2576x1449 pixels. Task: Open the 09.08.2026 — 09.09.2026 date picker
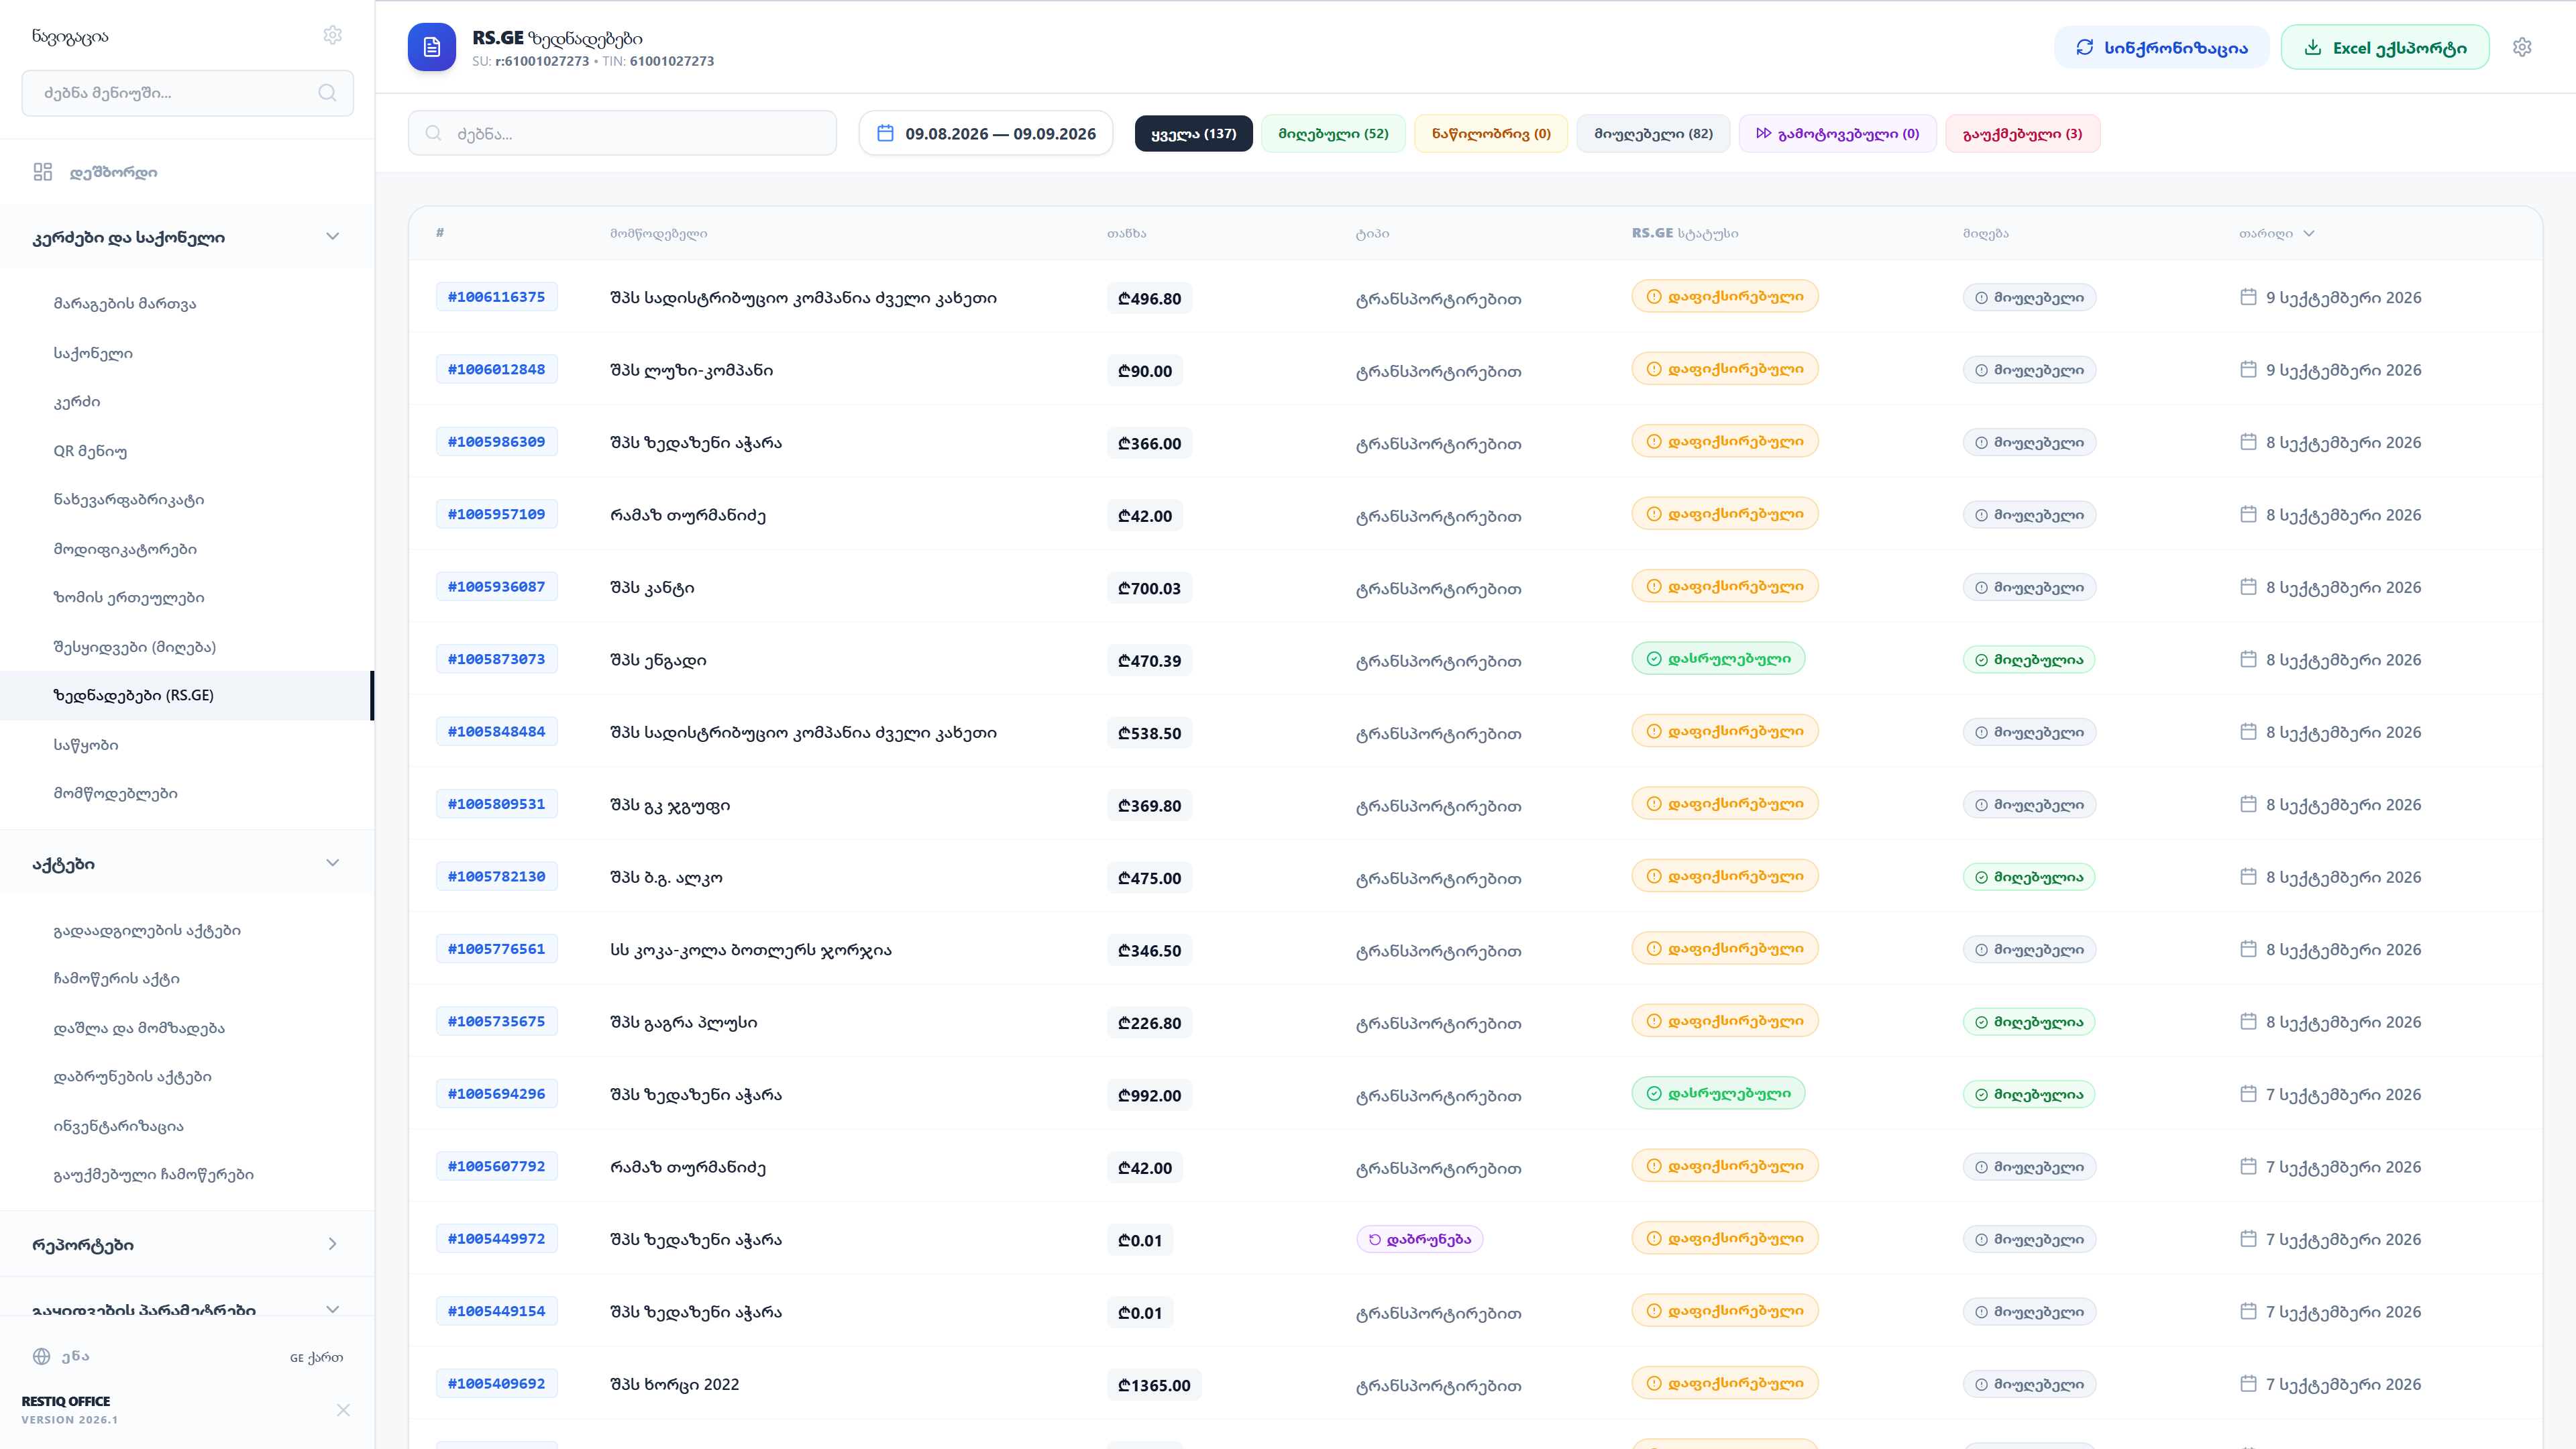tap(986, 133)
